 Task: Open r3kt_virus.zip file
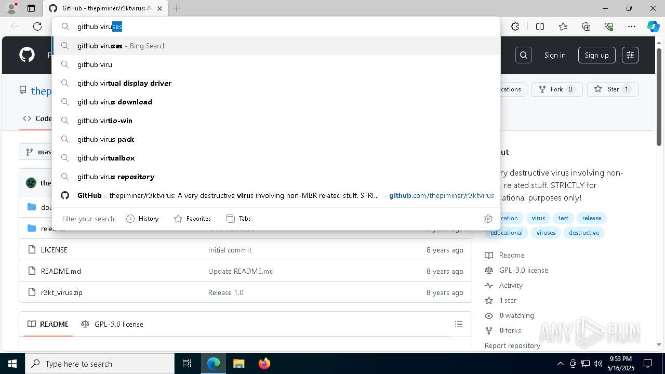point(62,292)
